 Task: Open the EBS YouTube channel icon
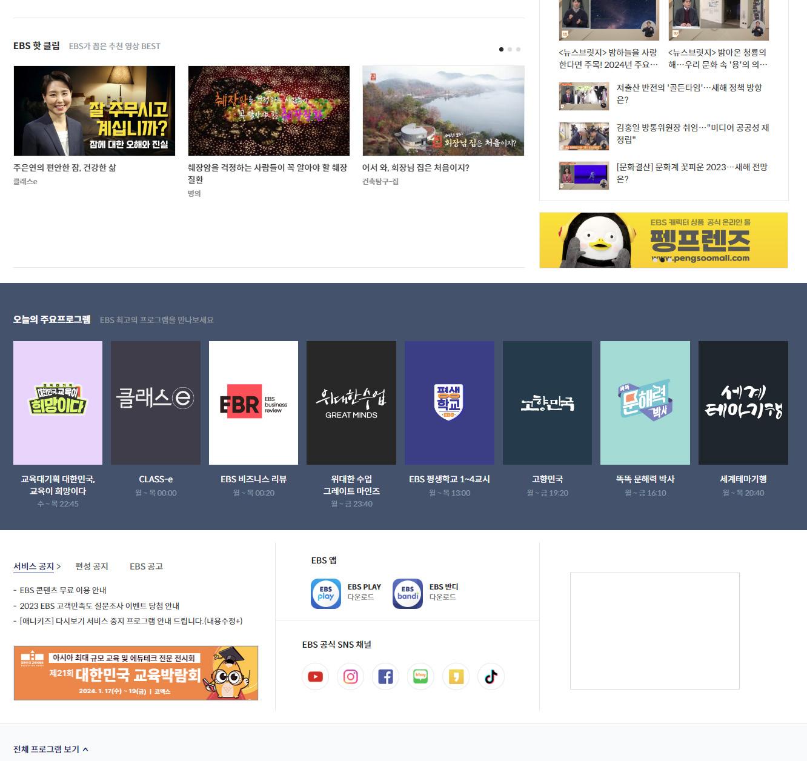(315, 677)
